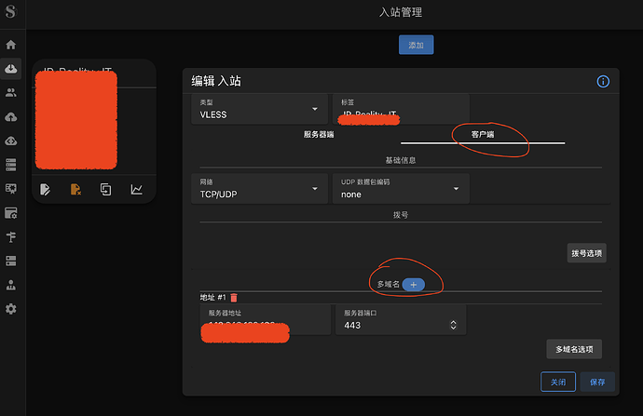Click the 地址 #1 label
This screenshot has width=643, height=416.
tap(212, 298)
